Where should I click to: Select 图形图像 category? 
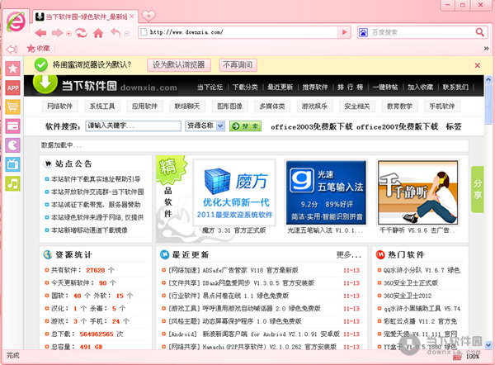(x=229, y=107)
